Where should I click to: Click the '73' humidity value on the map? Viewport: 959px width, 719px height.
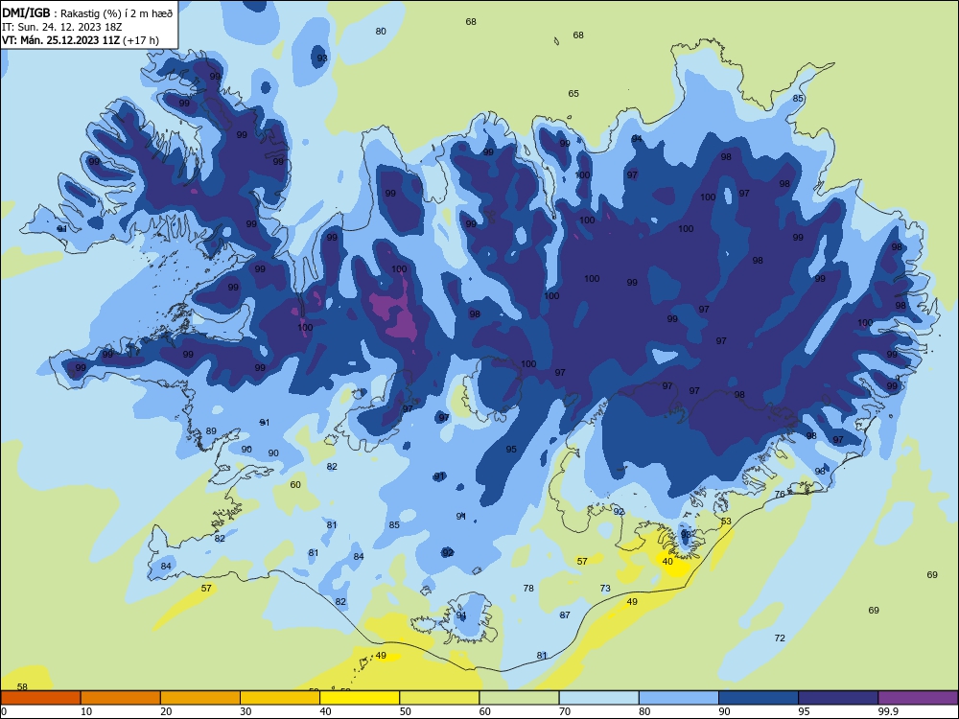(x=605, y=589)
